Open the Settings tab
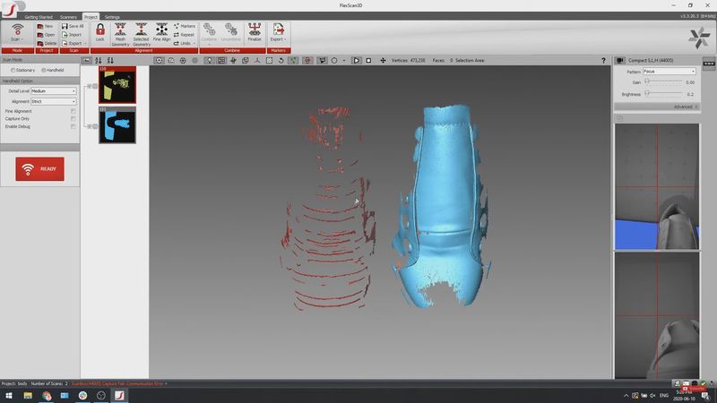The image size is (717, 403). pos(112,17)
